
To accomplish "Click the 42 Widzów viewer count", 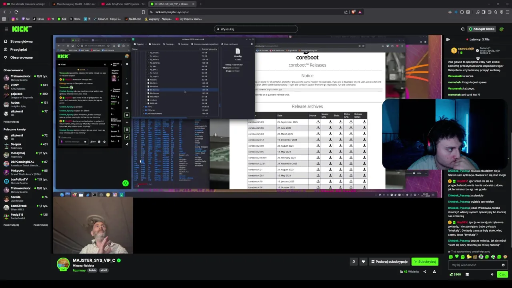I will [409, 272].
